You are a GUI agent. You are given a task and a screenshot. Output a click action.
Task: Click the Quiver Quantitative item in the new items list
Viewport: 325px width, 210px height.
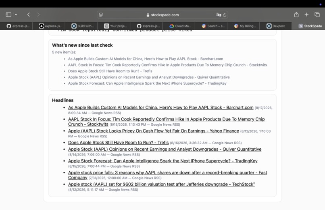(x=149, y=77)
